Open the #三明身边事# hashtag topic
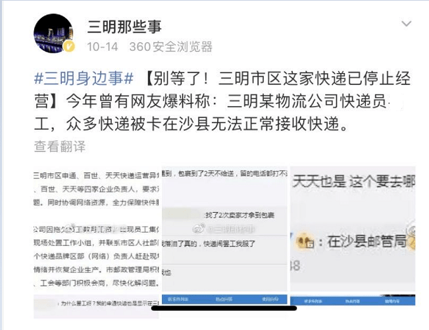The height and width of the screenshot is (330, 429). click(x=84, y=78)
